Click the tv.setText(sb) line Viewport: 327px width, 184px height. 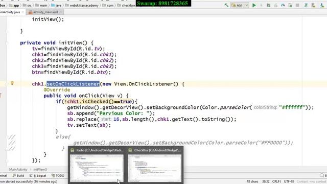pyautogui.click(x=89, y=125)
